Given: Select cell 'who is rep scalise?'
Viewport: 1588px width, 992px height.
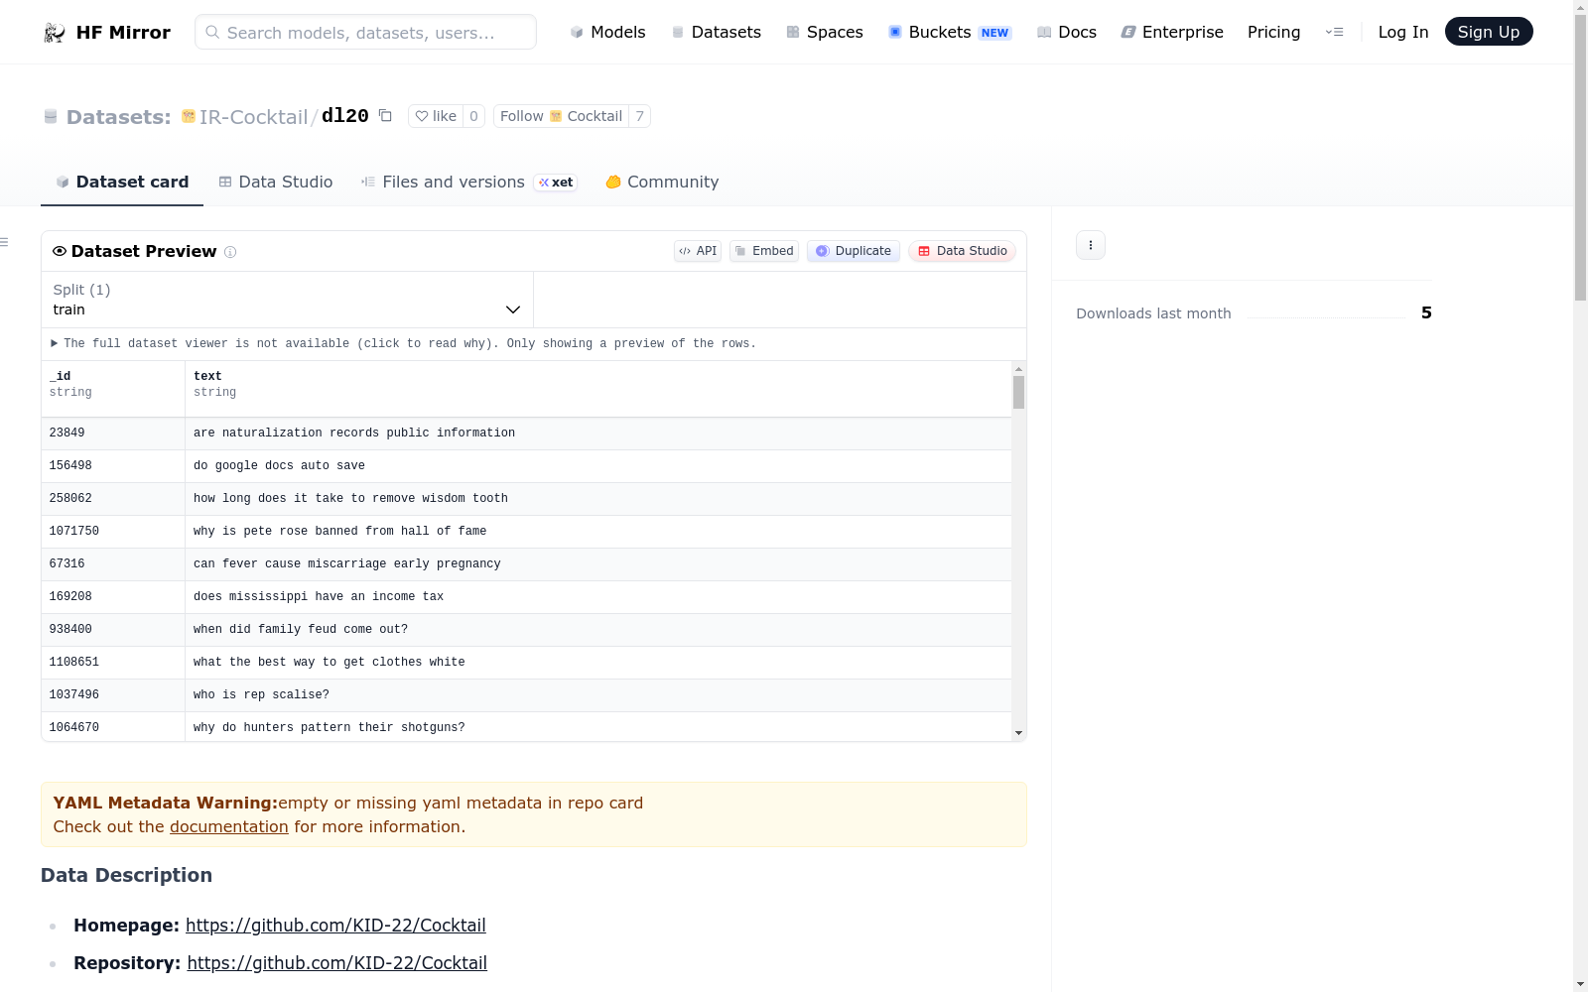Looking at the screenshot, I should pos(598,695).
